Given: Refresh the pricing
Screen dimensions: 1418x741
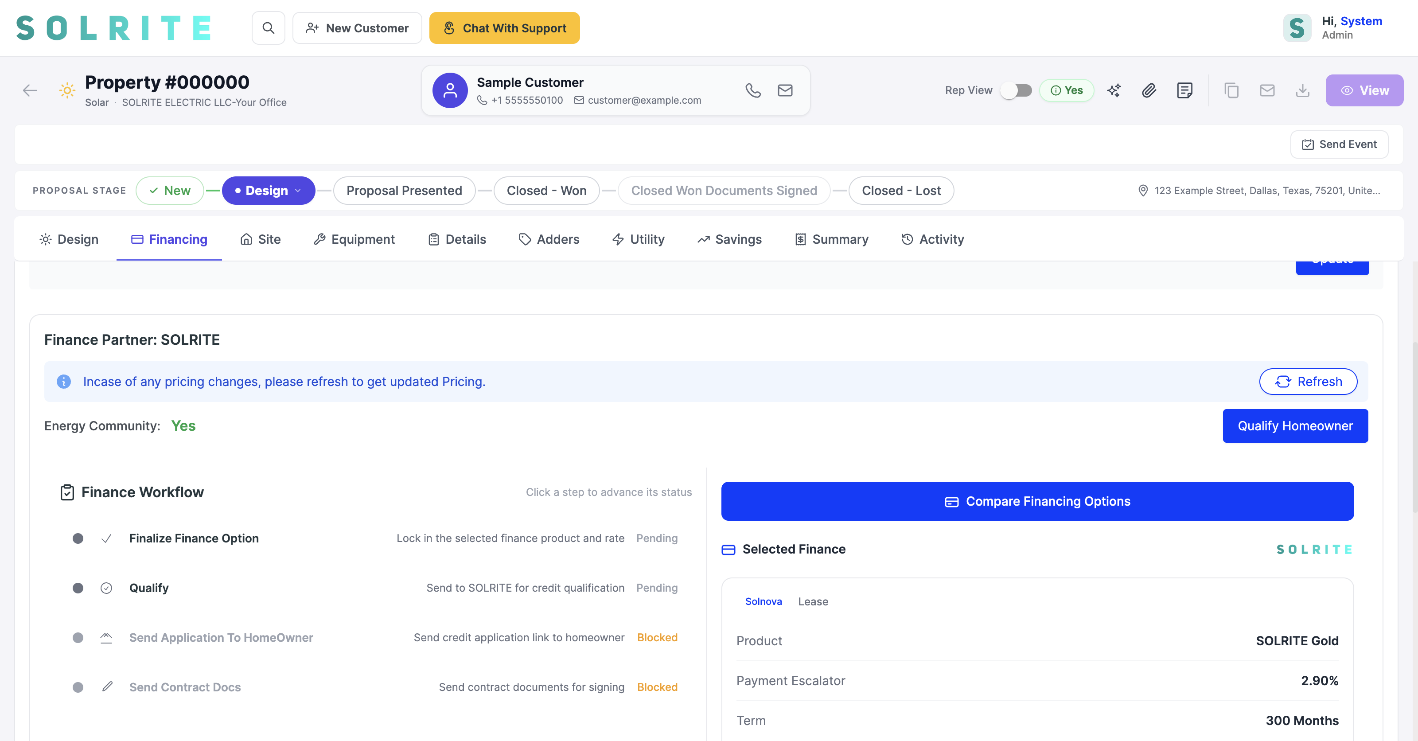Looking at the screenshot, I should [1308, 382].
